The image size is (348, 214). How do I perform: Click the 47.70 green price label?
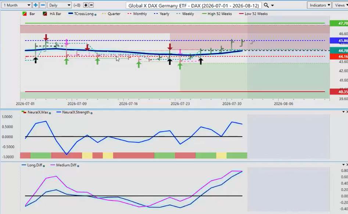point(339,23)
